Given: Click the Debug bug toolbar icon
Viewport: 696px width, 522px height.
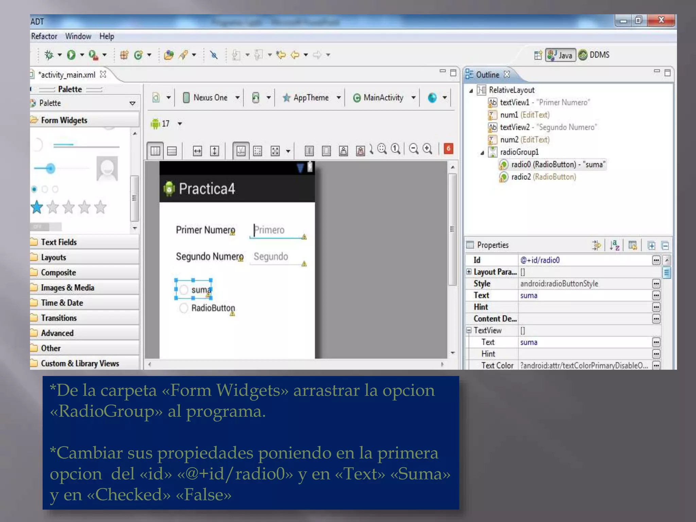Looking at the screenshot, I should click(x=49, y=55).
